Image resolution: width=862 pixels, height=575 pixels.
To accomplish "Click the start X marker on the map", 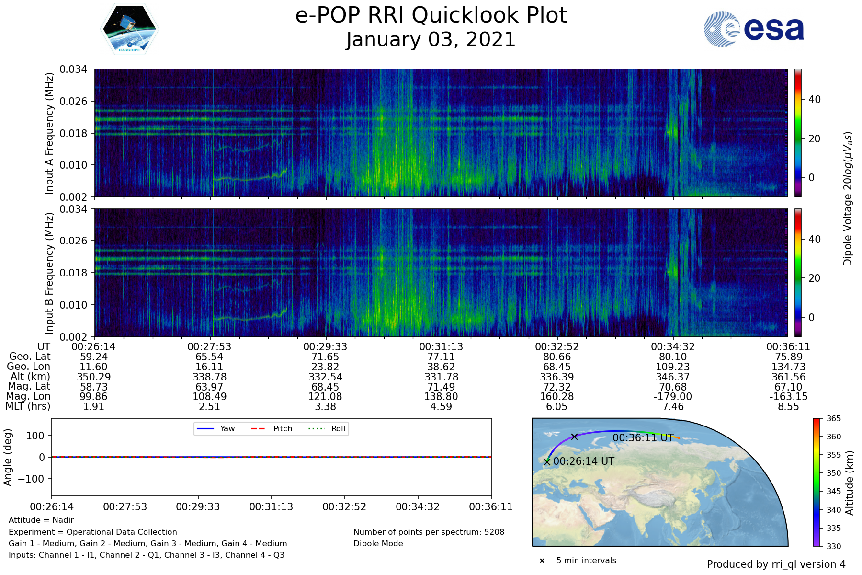I will click(547, 462).
